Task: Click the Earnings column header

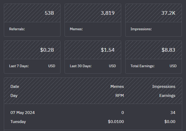Action: [167, 96]
